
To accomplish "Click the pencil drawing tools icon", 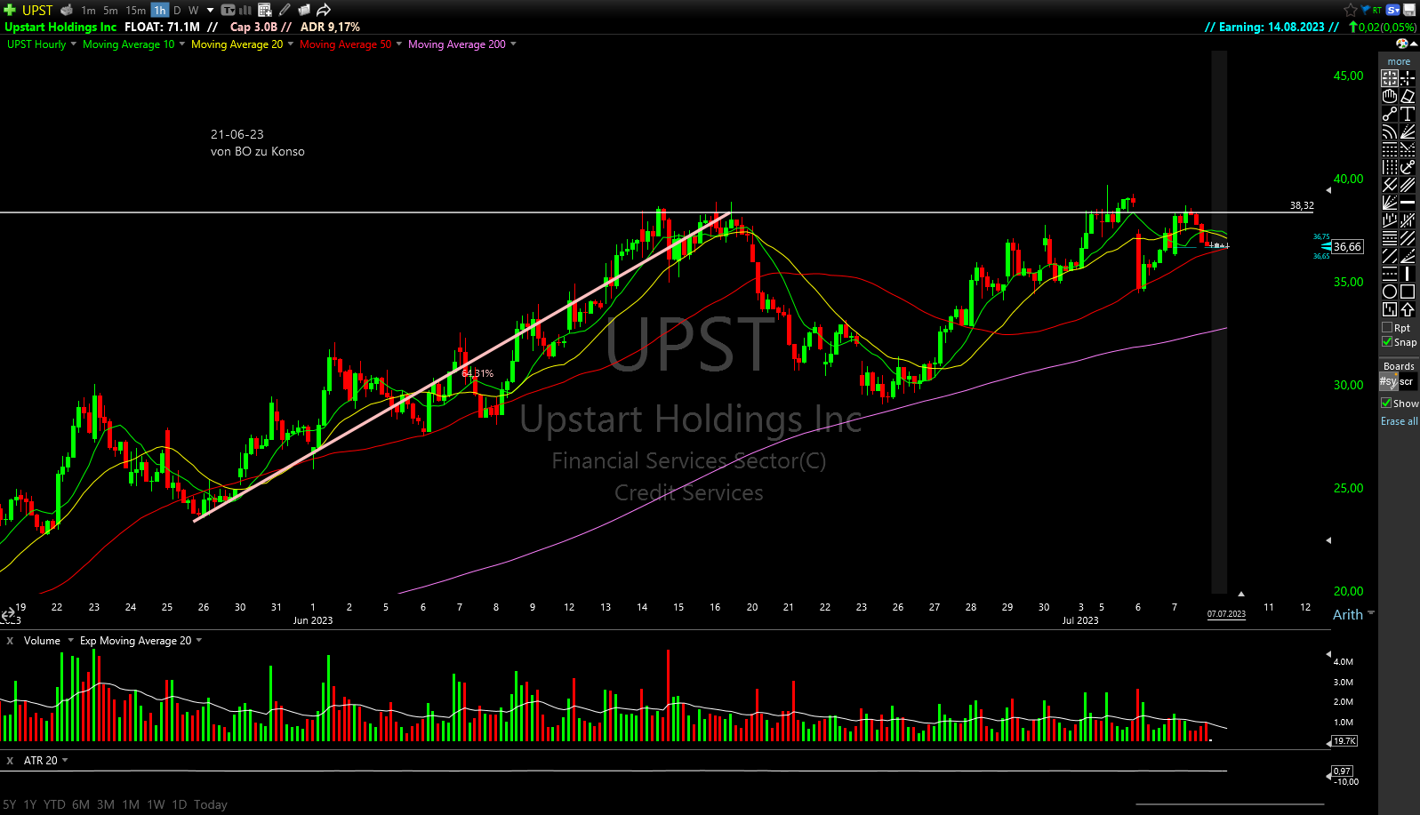I will pos(285,10).
